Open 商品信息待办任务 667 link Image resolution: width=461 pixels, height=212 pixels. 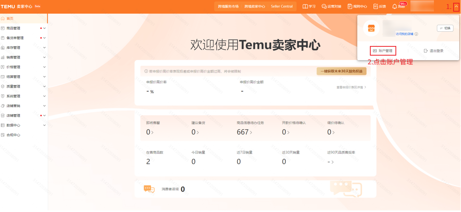[244, 132]
